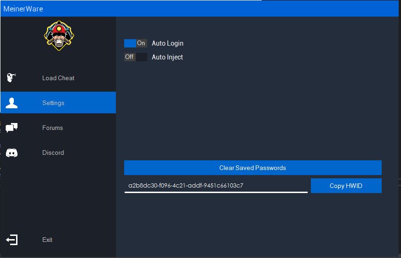Click the Auto Login label text

[x=167, y=43]
